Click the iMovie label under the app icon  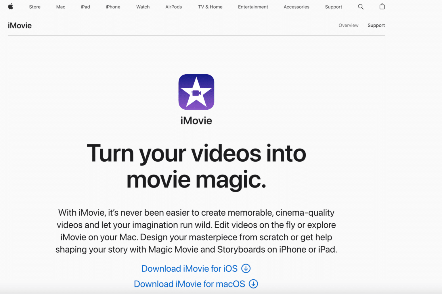click(x=196, y=121)
